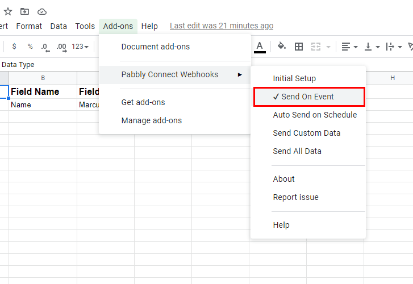Choose text color with the A icon
Image resolution: width=413 pixels, height=284 pixels.
point(260,47)
